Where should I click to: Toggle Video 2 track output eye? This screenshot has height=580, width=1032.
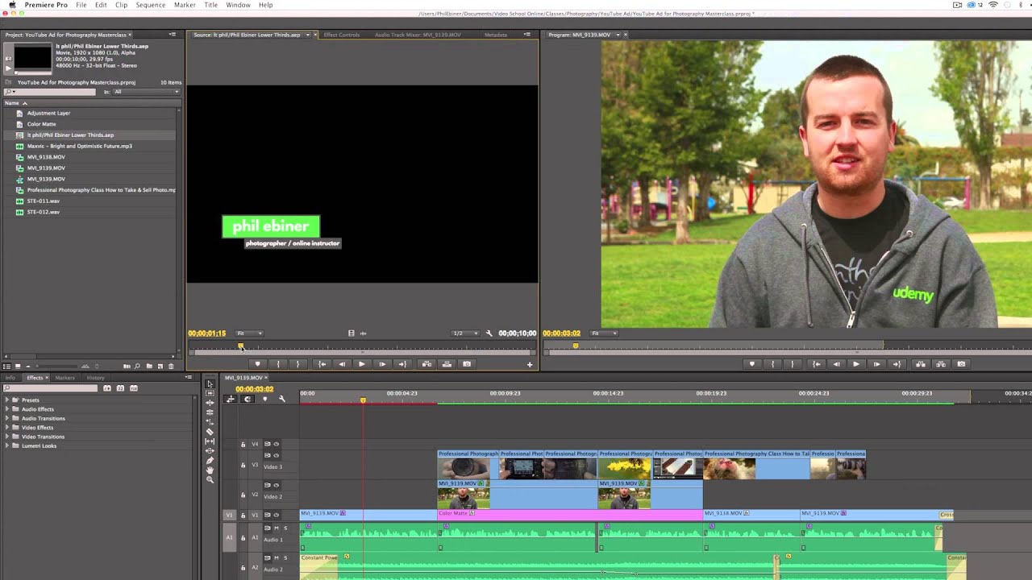277,485
